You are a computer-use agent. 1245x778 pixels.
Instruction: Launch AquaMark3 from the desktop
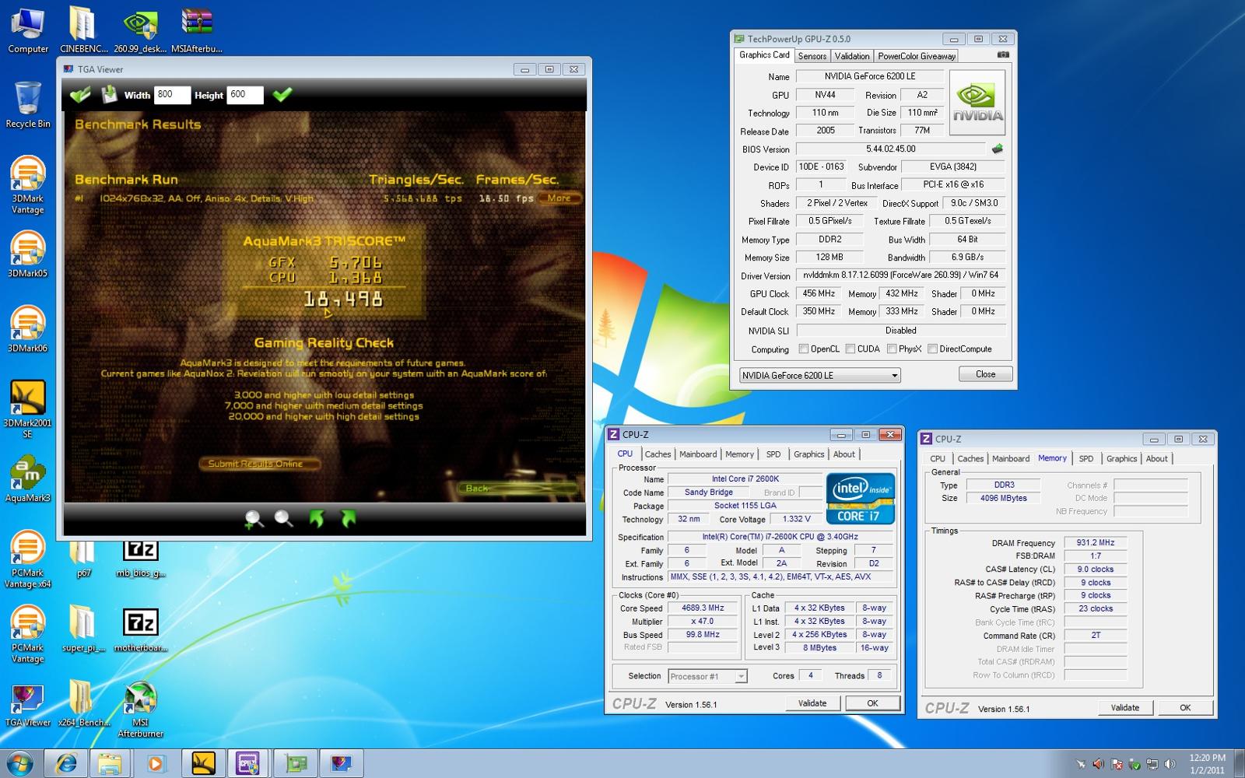[x=28, y=478]
